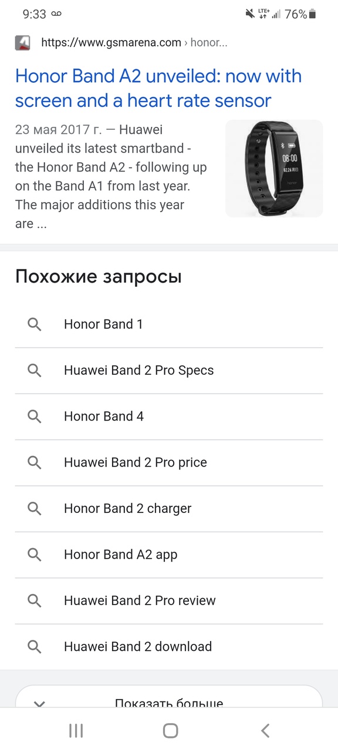Tap search icon beside Honor Band 4
The width and height of the screenshot is (338, 752).
tap(35, 417)
